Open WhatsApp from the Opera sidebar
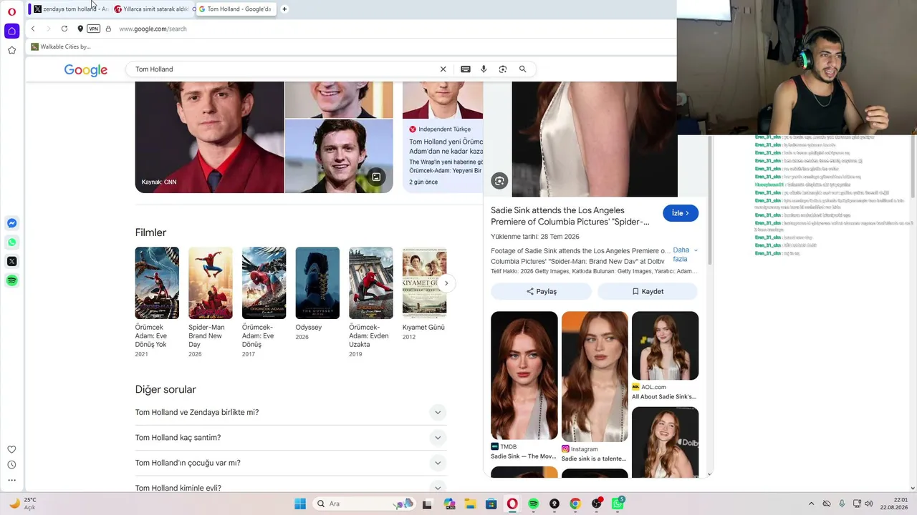The image size is (917, 515). pyautogui.click(x=11, y=242)
